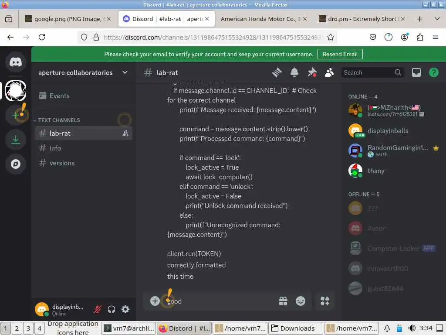Viewport: 446px width, 335px height.
Task: Toggle microphone mute in user panel
Action: 98,309
